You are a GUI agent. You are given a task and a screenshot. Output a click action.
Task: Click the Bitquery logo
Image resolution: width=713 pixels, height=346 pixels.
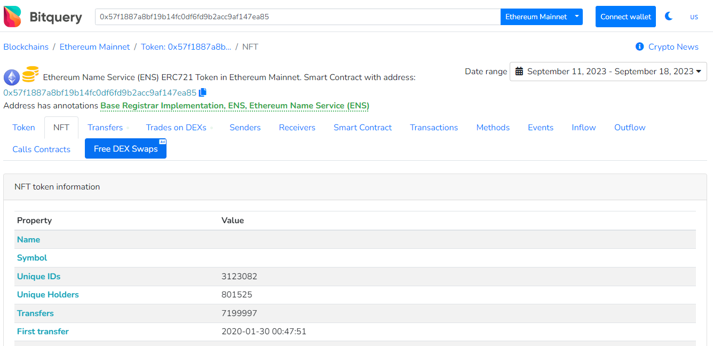pyautogui.click(x=43, y=17)
